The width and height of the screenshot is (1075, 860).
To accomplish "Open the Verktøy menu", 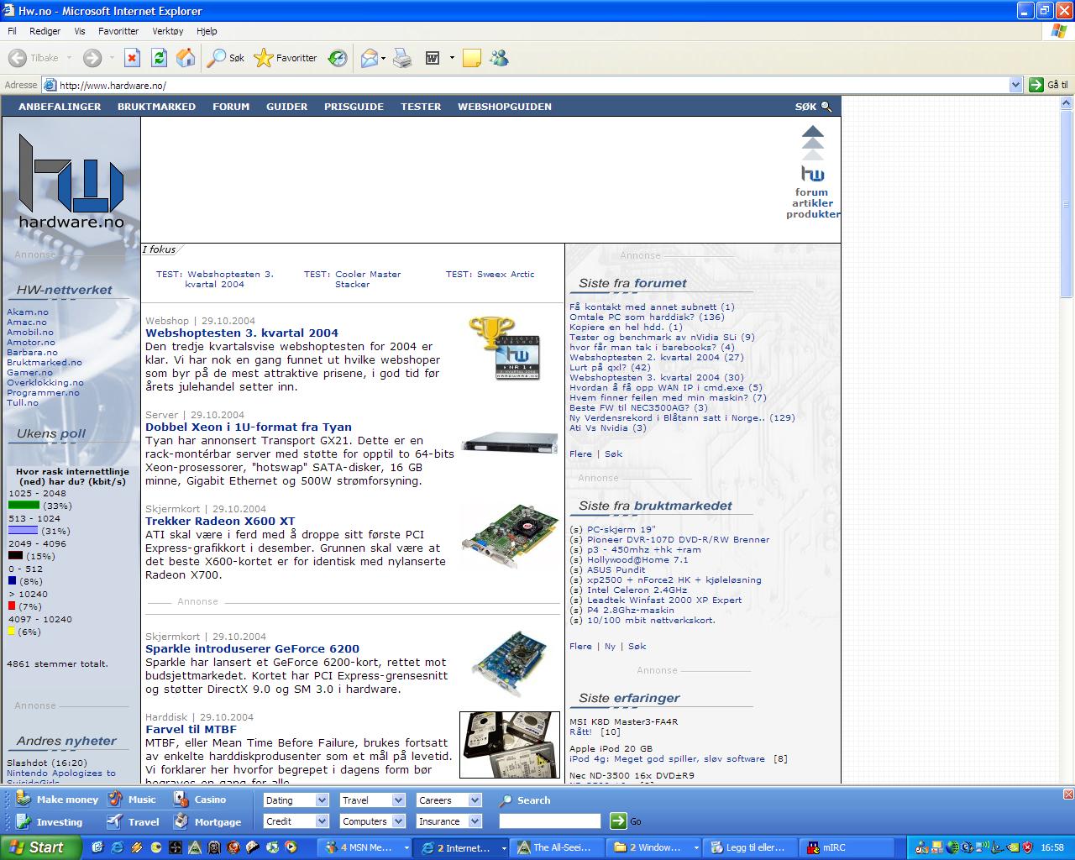I will coord(168,31).
